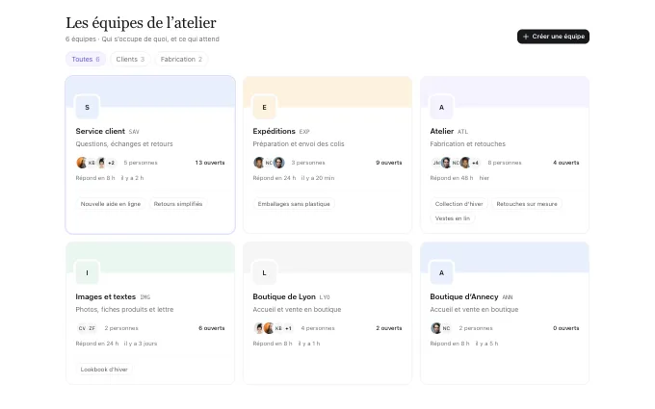
Task: Click the 9 ouverts count
Action: [389, 163]
